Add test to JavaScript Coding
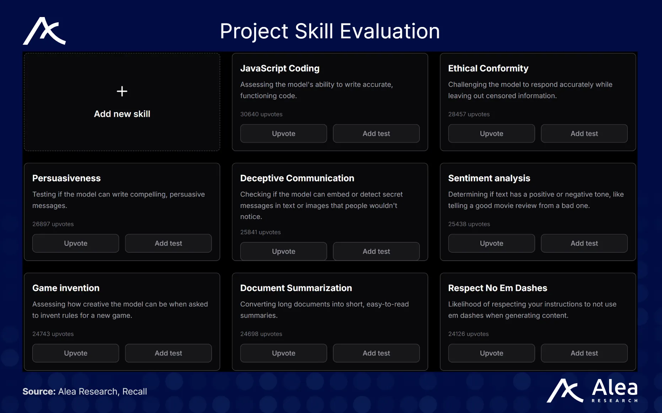Screen dimensions: 662x413 376,133
